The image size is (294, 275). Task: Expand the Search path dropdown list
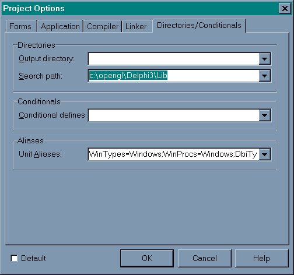tap(265, 76)
